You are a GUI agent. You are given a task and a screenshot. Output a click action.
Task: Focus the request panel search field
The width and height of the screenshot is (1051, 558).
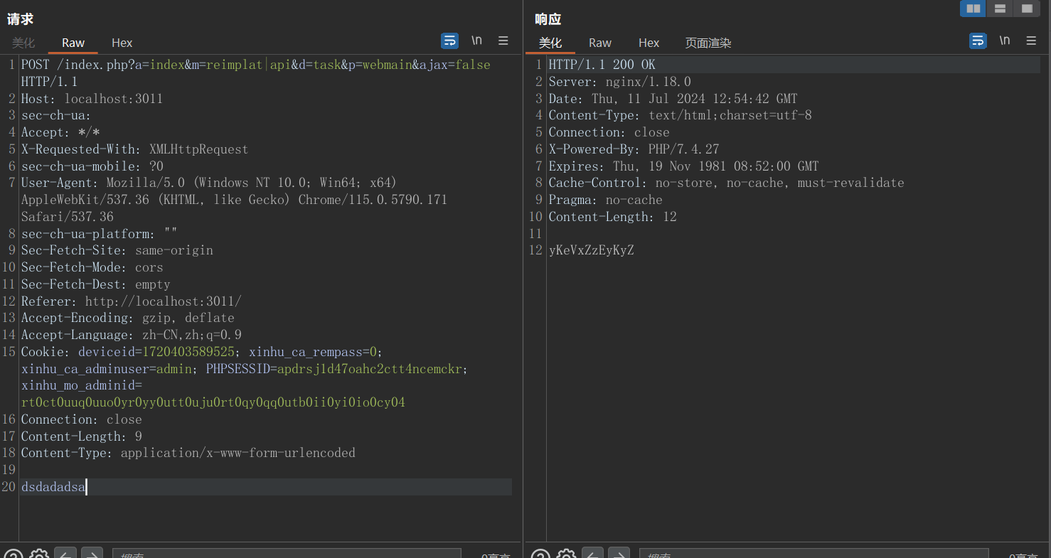287,554
